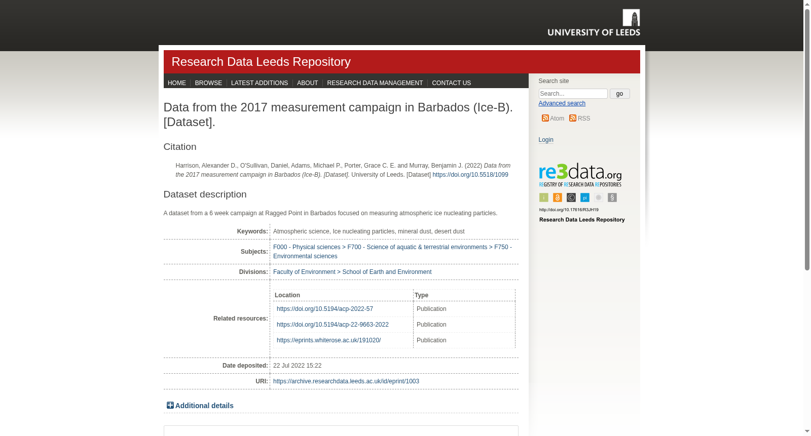
Task: Open RESEARCH DATA MANAGEMENT menu item
Action: point(375,83)
